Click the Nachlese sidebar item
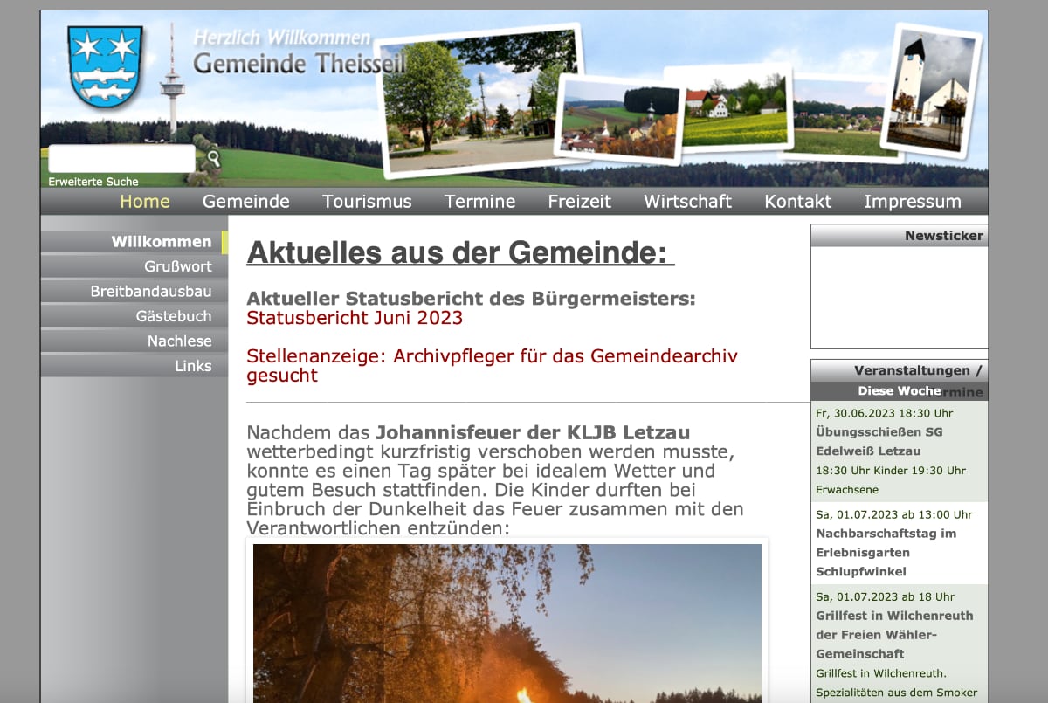 [x=179, y=341]
